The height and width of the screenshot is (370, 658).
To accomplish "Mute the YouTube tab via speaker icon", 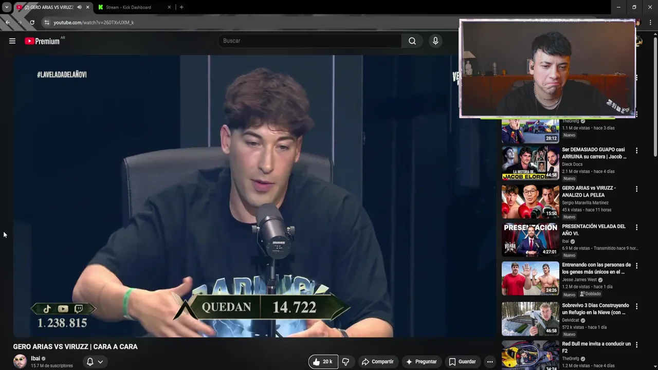I will [79, 7].
